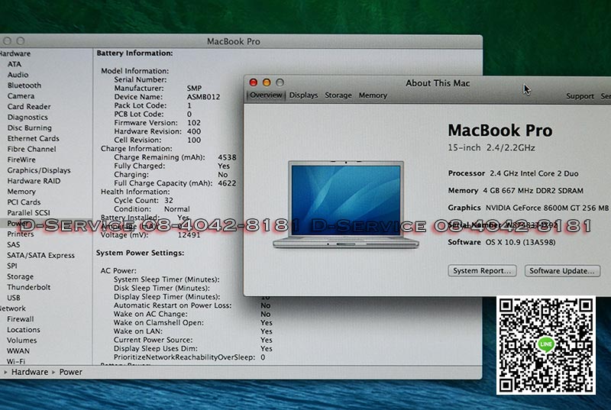The width and height of the screenshot is (611, 410).
Task: Open SAS in the sidebar
Action: tap(14, 244)
